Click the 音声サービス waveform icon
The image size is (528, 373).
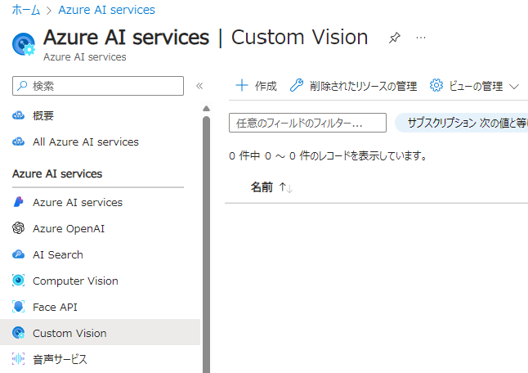click(19, 359)
